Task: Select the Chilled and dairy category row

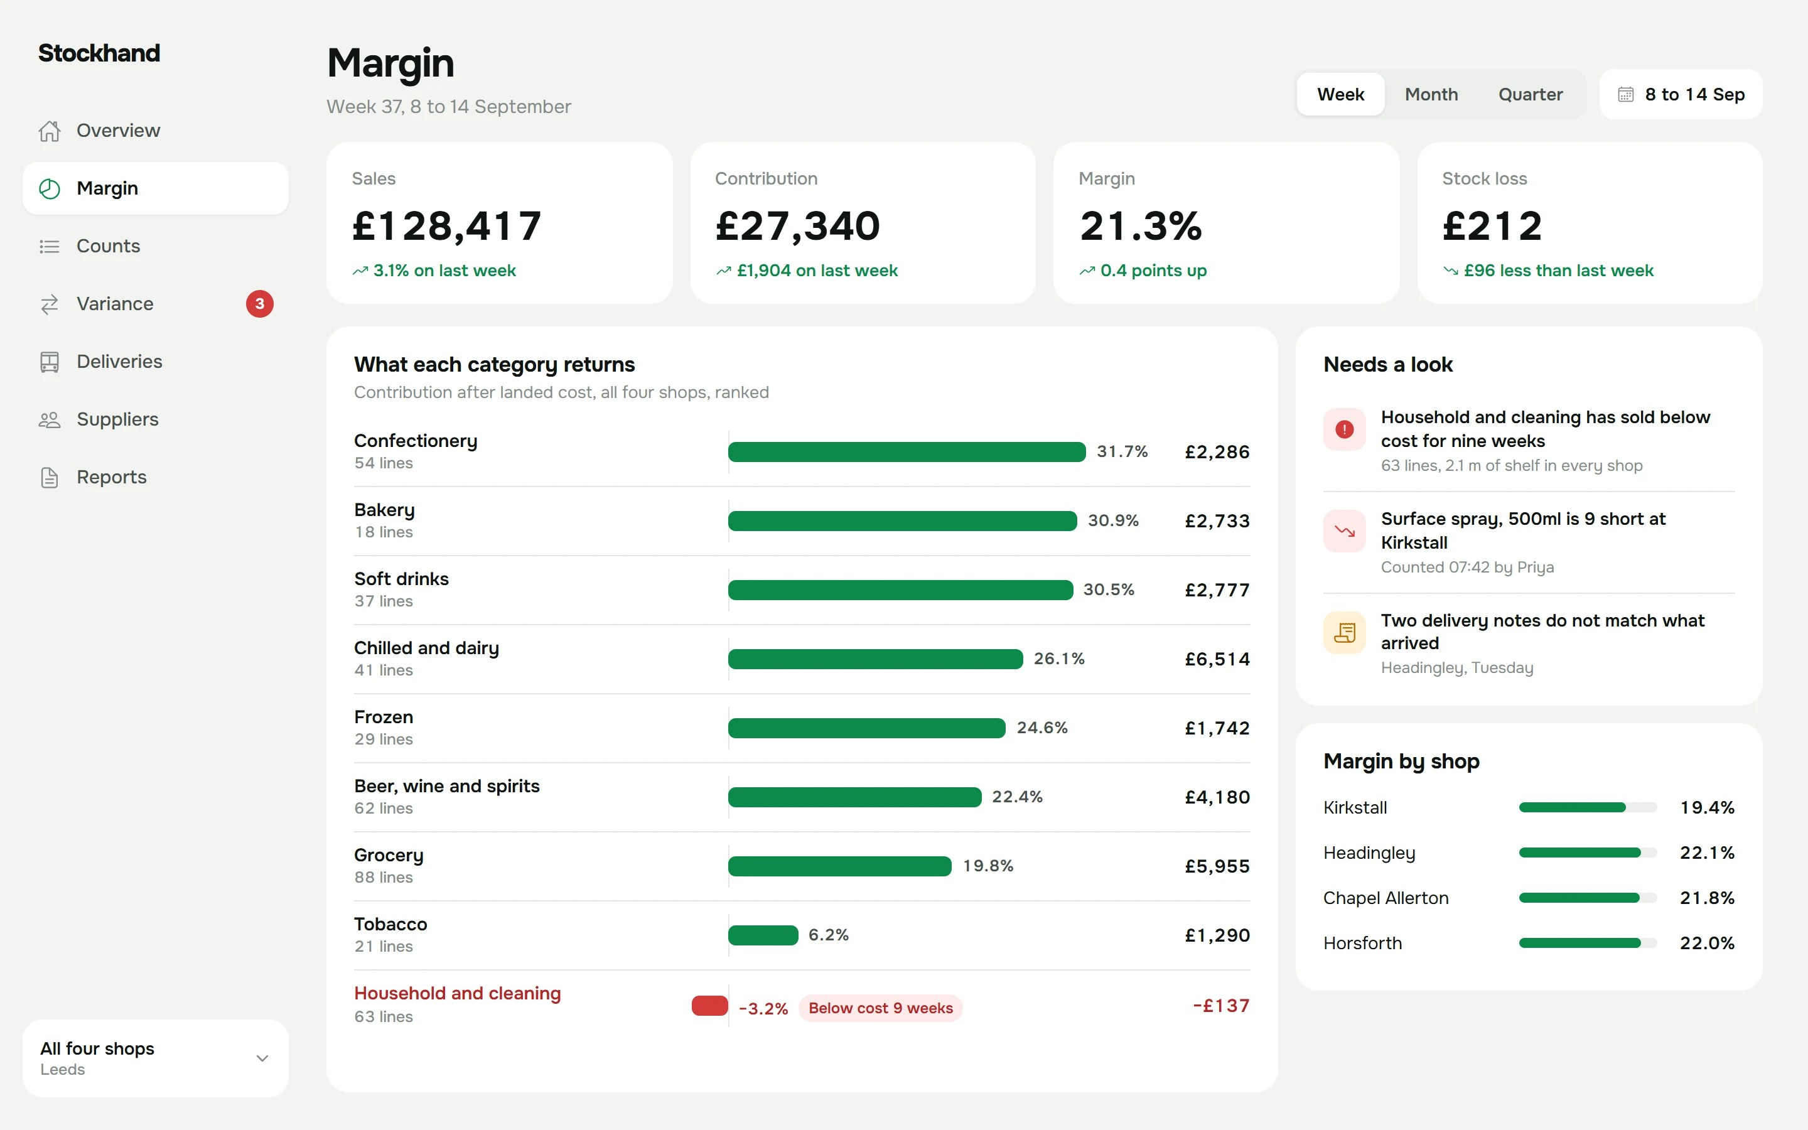Action: [x=802, y=659]
